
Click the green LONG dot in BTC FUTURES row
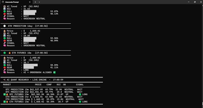tap(80, 94)
